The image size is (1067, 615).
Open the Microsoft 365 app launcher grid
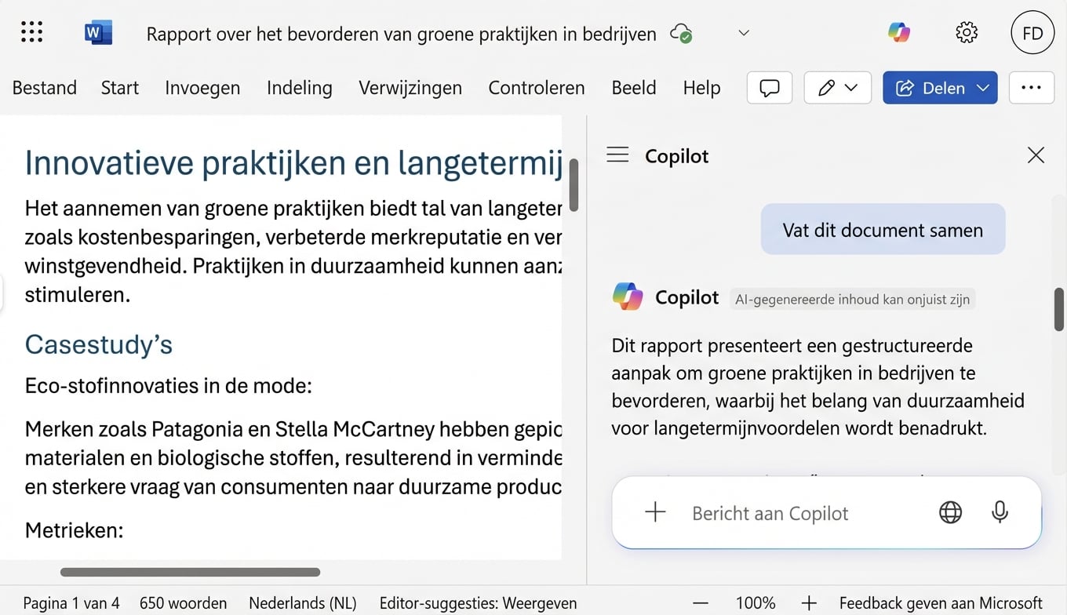click(x=31, y=31)
